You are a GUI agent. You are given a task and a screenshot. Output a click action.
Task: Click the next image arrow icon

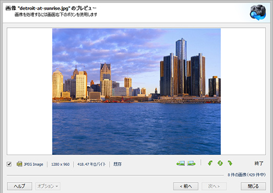coord(191,163)
